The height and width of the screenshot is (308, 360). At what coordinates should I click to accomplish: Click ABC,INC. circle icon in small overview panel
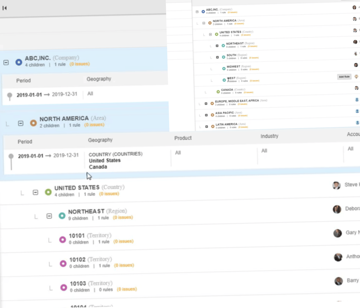(203, 11)
